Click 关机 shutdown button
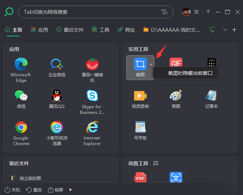The width and height of the screenshot is (243, 195). [x=12, y=190]
